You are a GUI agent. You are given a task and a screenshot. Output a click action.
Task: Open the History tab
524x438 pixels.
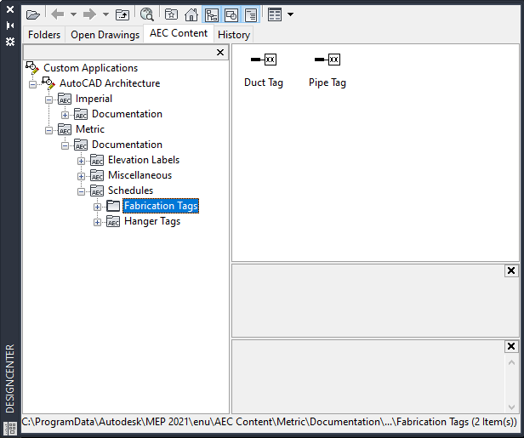[x=234, y=35]
